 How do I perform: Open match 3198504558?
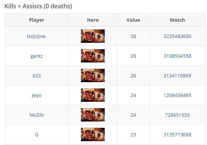(x=177, y=56)
